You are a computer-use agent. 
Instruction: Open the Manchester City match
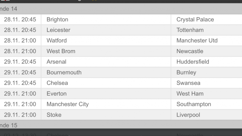(x=121, y=104)
